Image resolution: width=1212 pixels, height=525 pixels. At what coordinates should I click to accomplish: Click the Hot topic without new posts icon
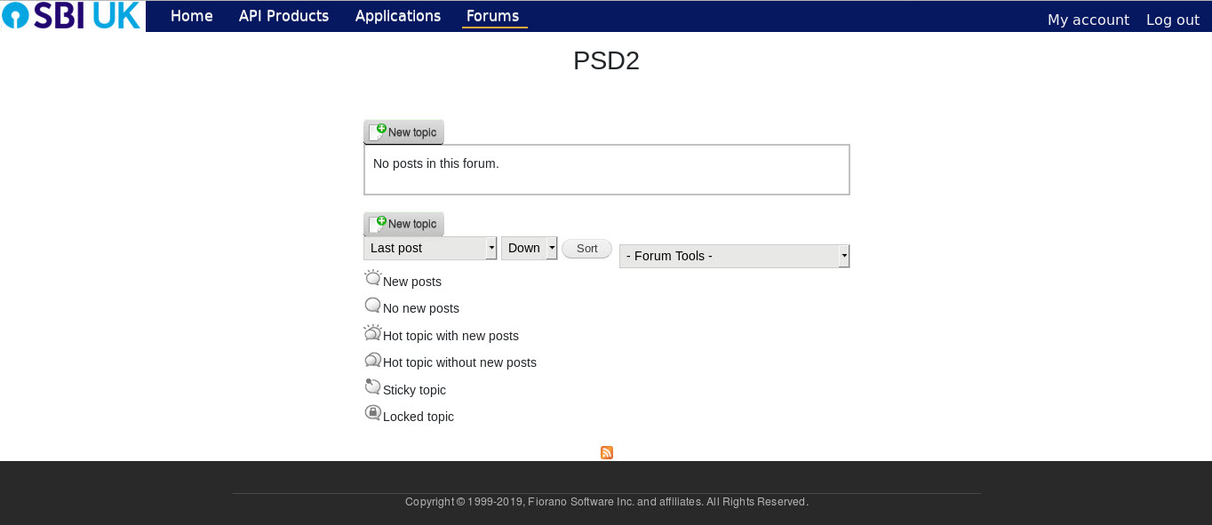[373, 360]
